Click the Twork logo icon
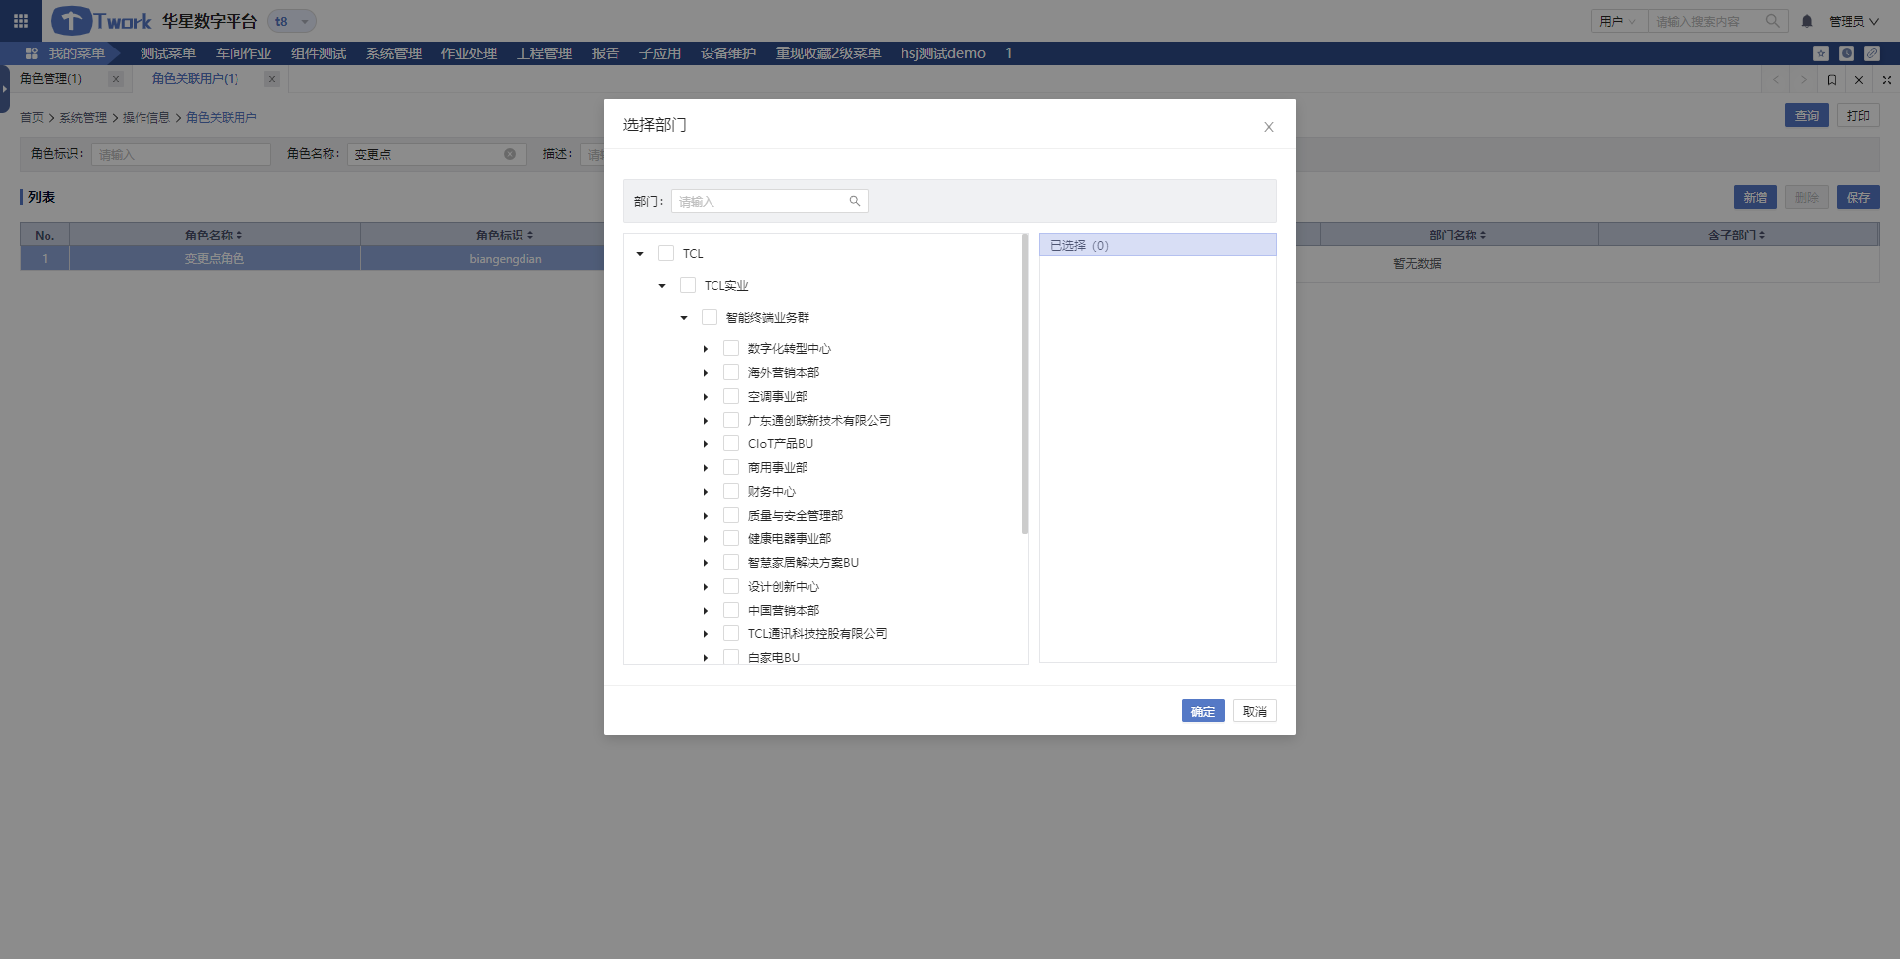Screen dimensions: 1900x959 (x=71, y=21)
